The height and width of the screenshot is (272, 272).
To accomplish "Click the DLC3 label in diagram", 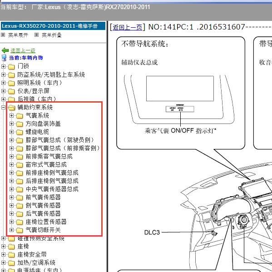I will (152, 232).
